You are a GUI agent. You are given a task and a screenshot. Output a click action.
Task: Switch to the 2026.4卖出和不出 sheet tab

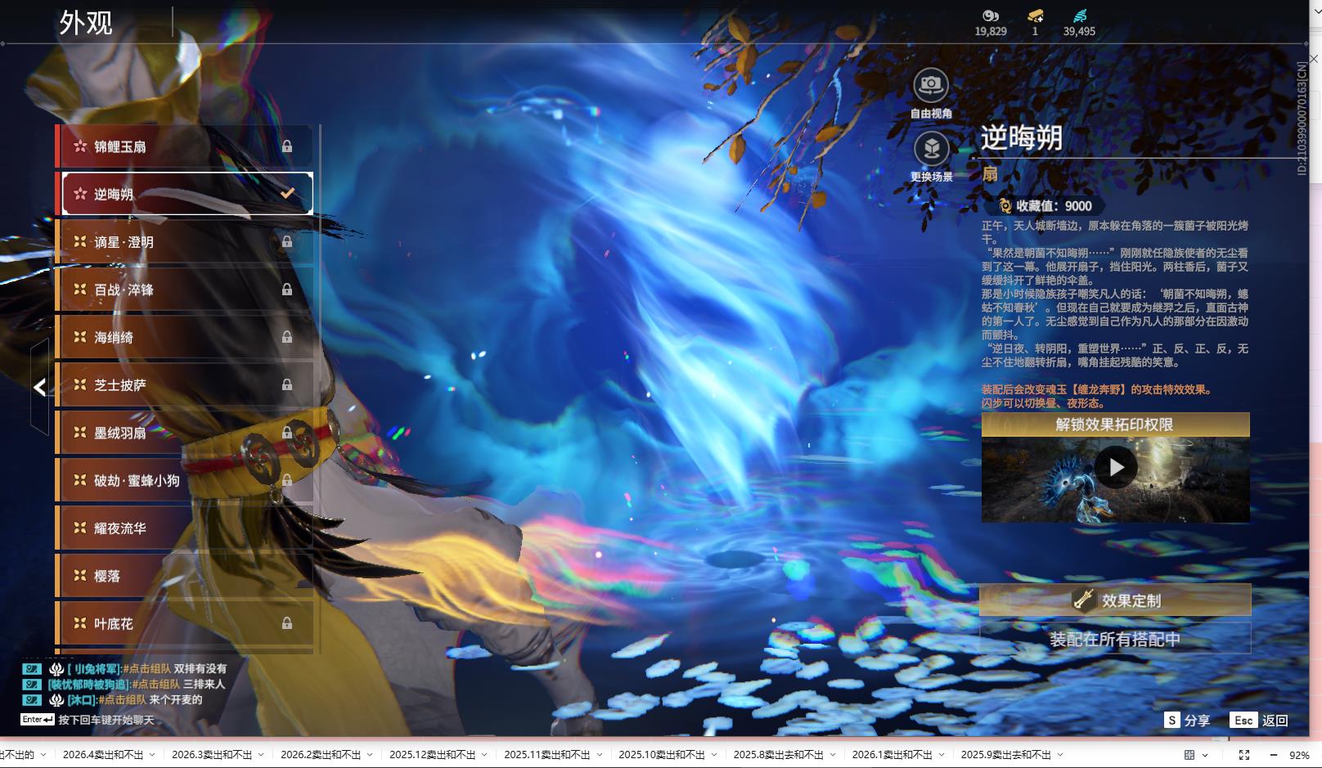tap(103, 755)
